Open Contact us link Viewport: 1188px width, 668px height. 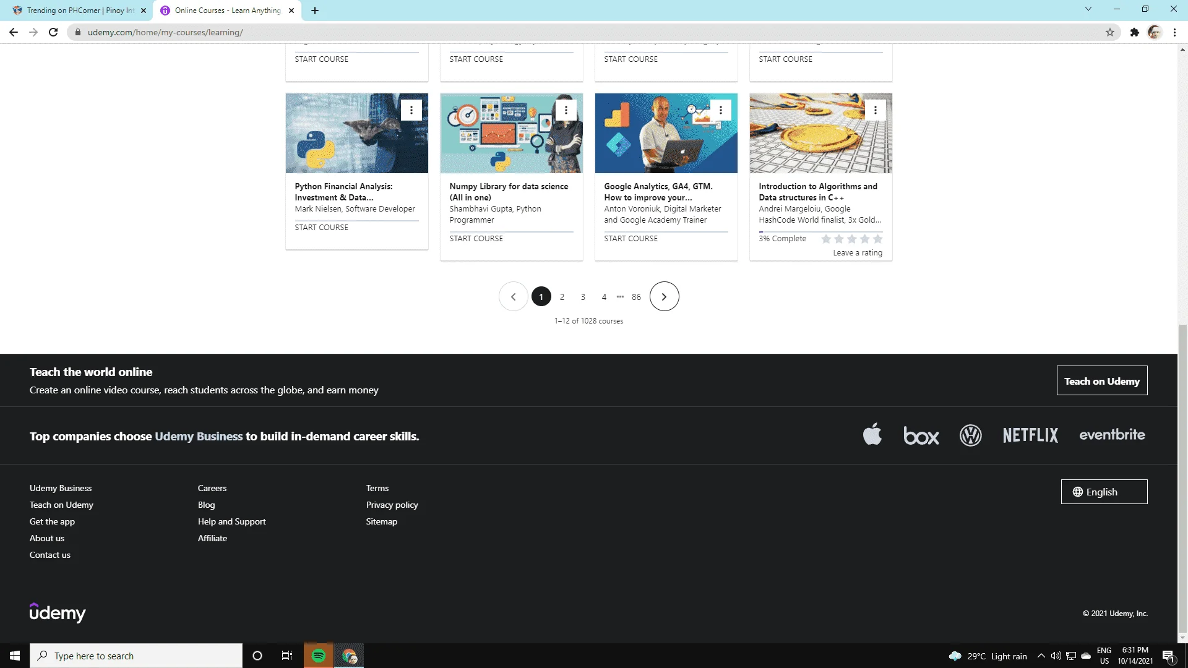click(50, 555)
